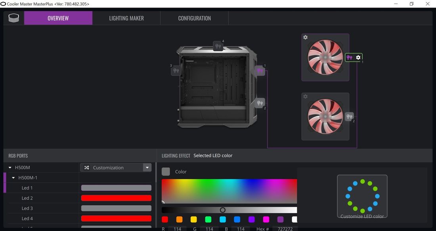Select Led 1 row label
The image size is (436, 231).
(x=27, y=188)
